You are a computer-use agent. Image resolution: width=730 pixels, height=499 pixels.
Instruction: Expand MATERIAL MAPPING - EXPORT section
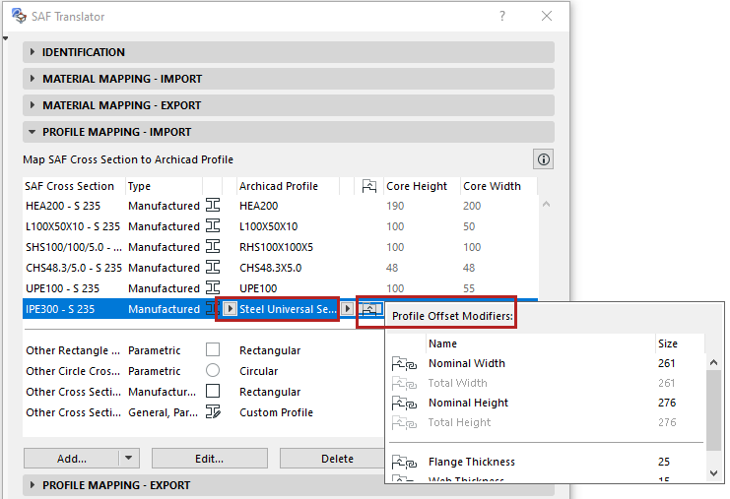289,105
